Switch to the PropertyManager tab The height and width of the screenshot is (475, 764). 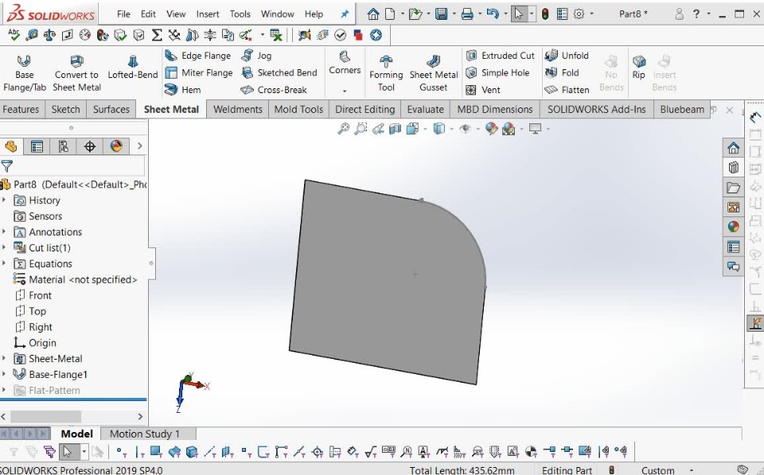point(37,146)
